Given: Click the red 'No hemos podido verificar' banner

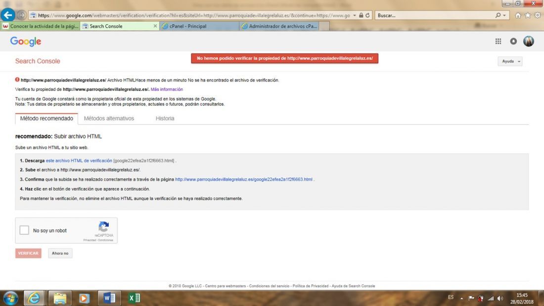Looking at the screenshot, I should tap(284, 58).
